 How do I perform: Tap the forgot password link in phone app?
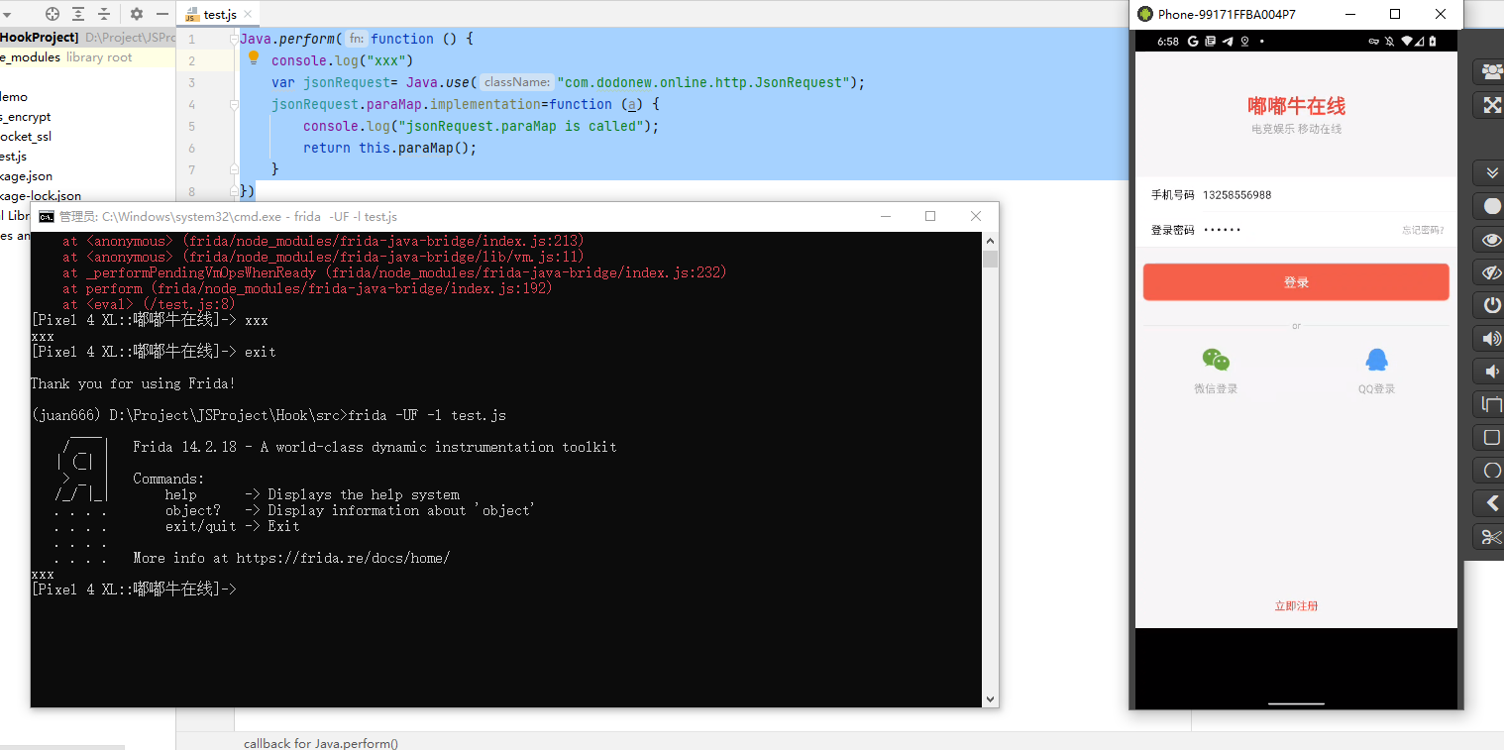(1423, 230)
